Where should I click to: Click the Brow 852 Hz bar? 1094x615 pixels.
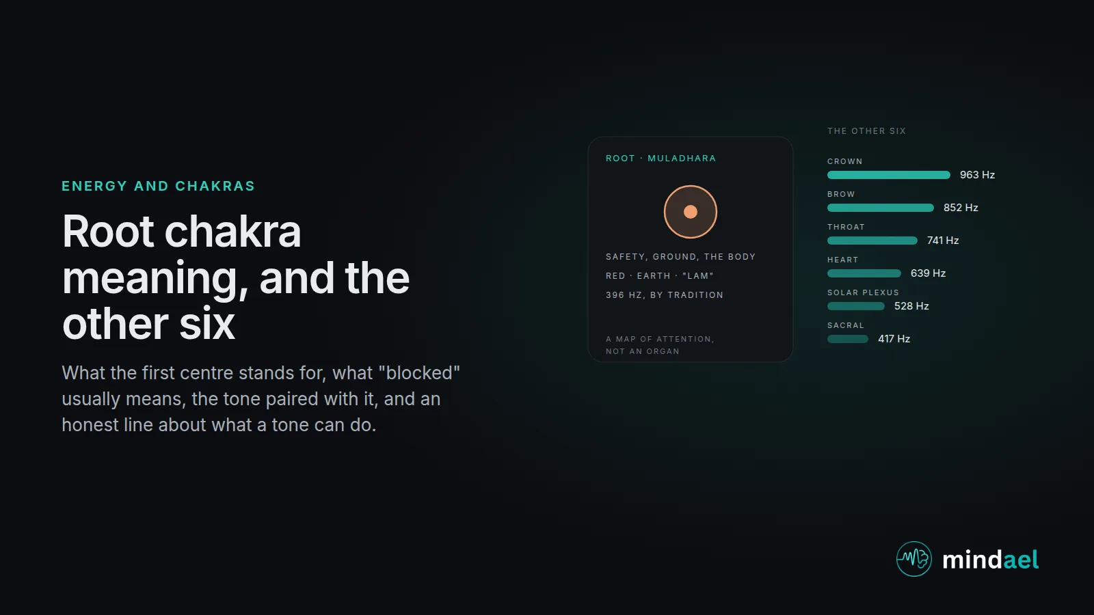pos(881,208)
